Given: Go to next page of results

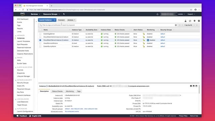Looking at the screenshot, I should pos(194,25).
